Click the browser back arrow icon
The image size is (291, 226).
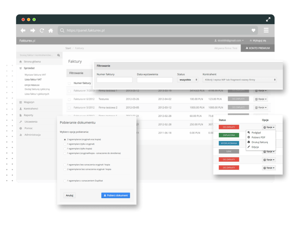(23, 30)
